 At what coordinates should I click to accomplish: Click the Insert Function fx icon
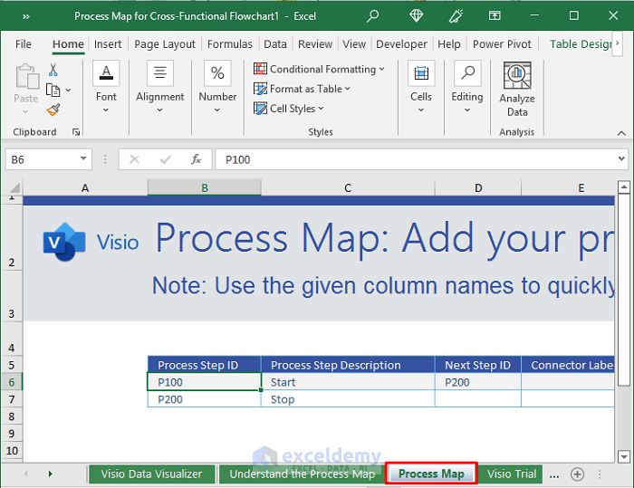coord(197,159)
